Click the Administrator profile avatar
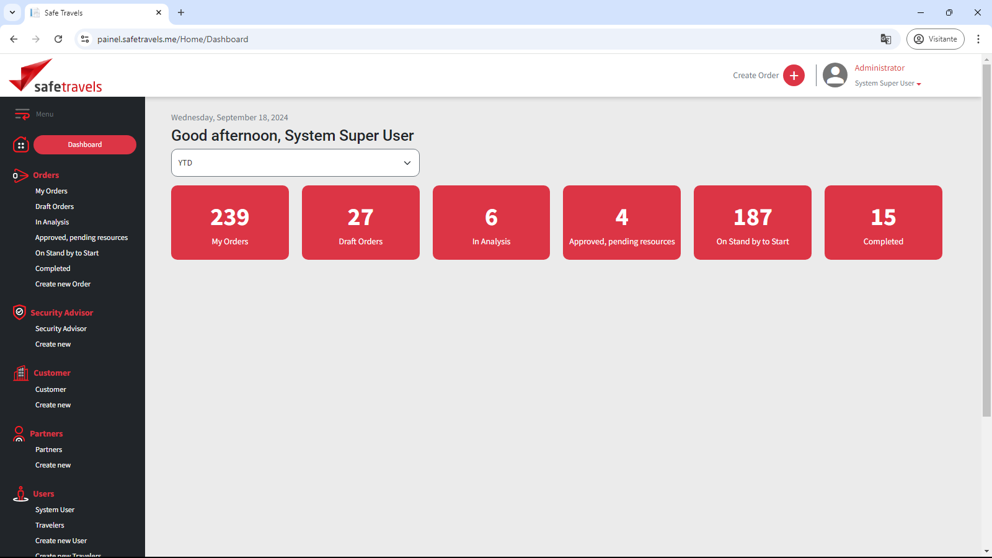 click(x=835, y=76)
